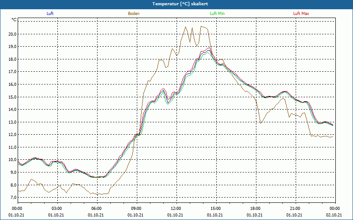Screen dimensions: 353x220
Task: Click the '02.10.21' date label
Action: [x=334, y=215]
